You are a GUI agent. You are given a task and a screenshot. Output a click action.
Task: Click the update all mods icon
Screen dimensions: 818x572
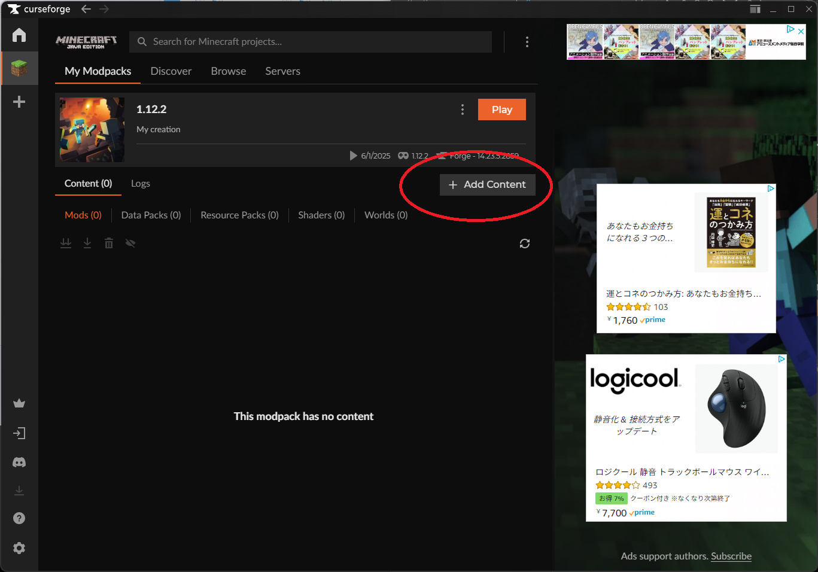pyautogui.click(x=66, y=243)
